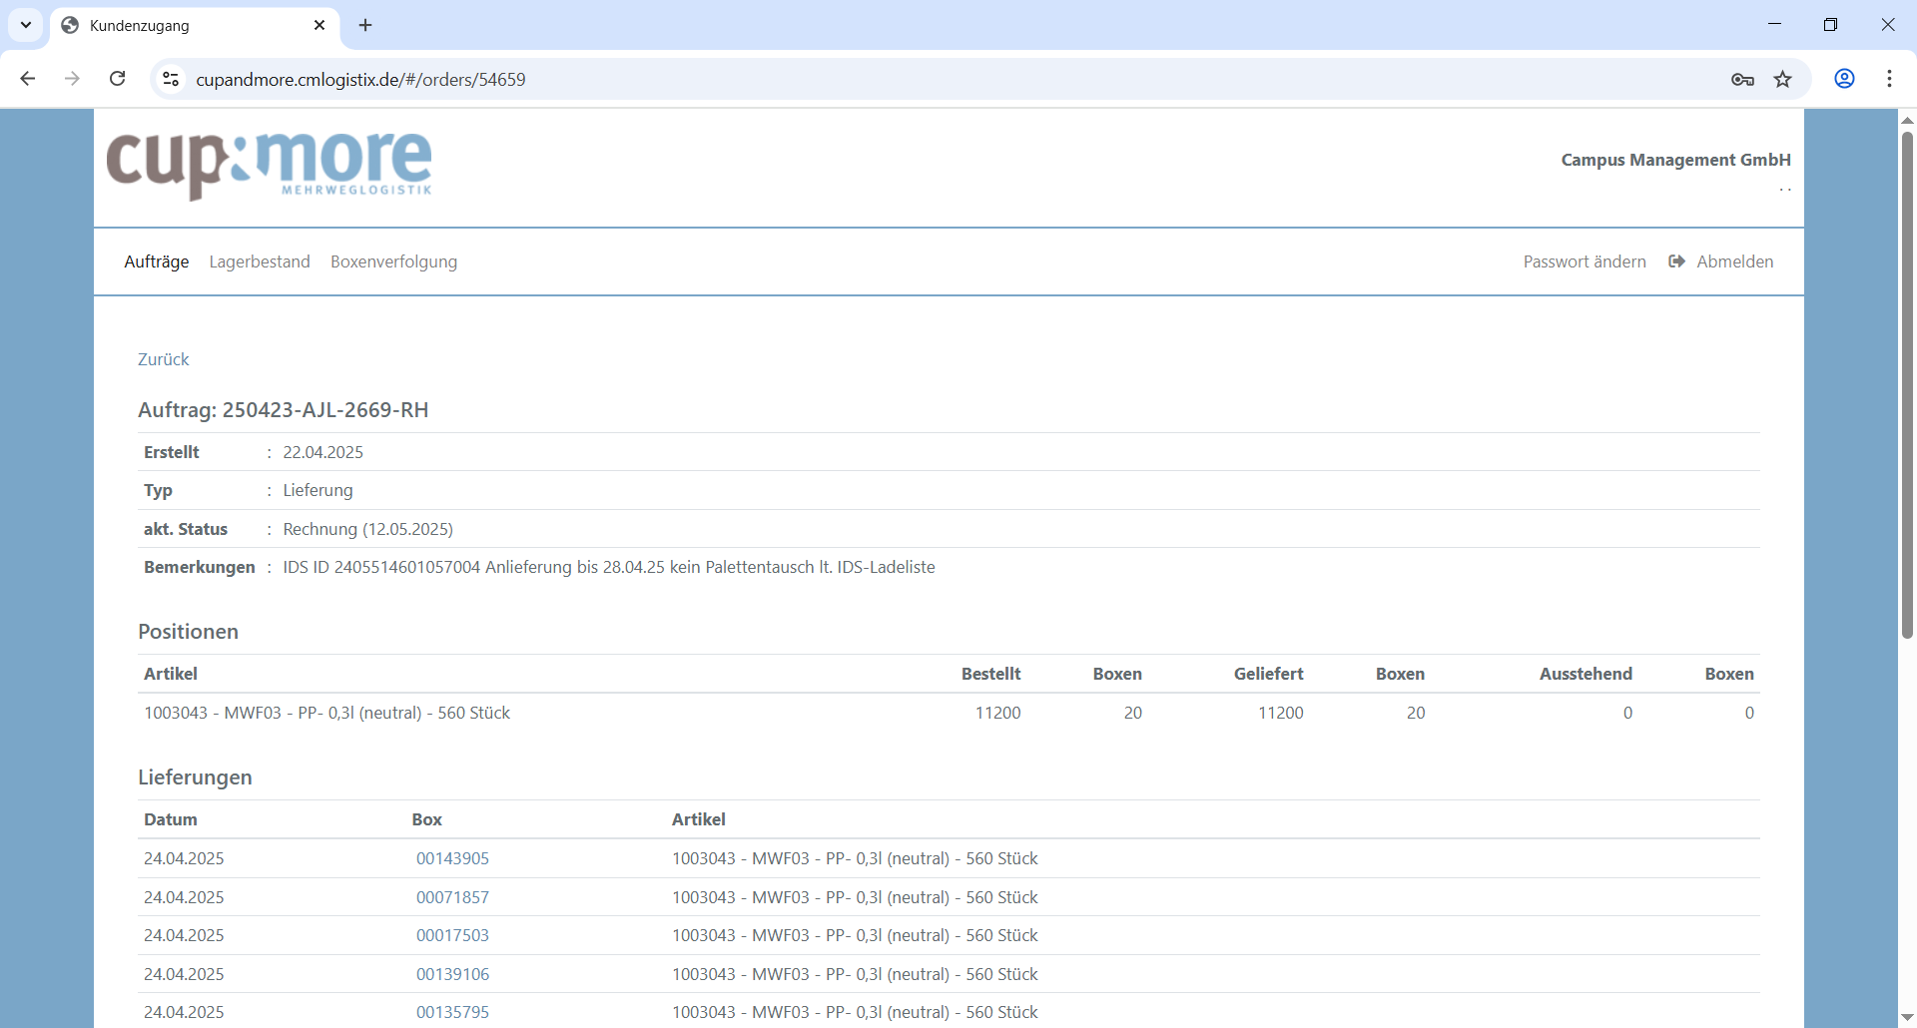The width and height of the screenshot is (1917, 1028).
Task: Reload the page with the refresh icon
Action: (x=118, y=79)
